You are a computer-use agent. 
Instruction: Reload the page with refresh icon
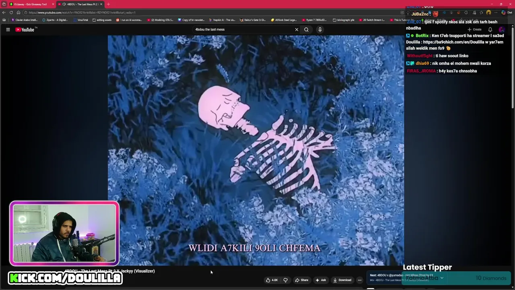click(x=11, y=12)
